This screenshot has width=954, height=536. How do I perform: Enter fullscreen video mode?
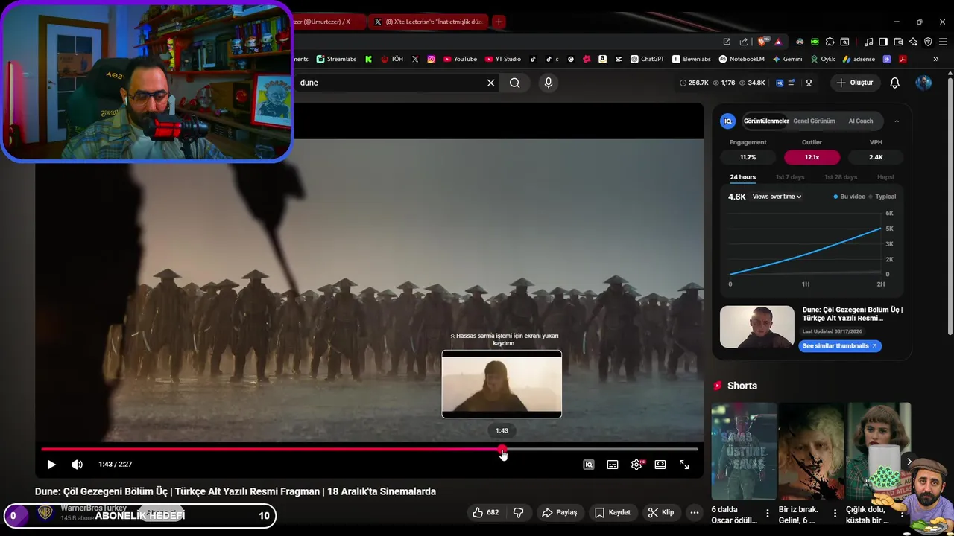click(x=684, y=465)
